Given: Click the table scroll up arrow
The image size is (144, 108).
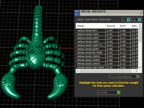Looking at the screenshot, I should [x=140, y=25].
